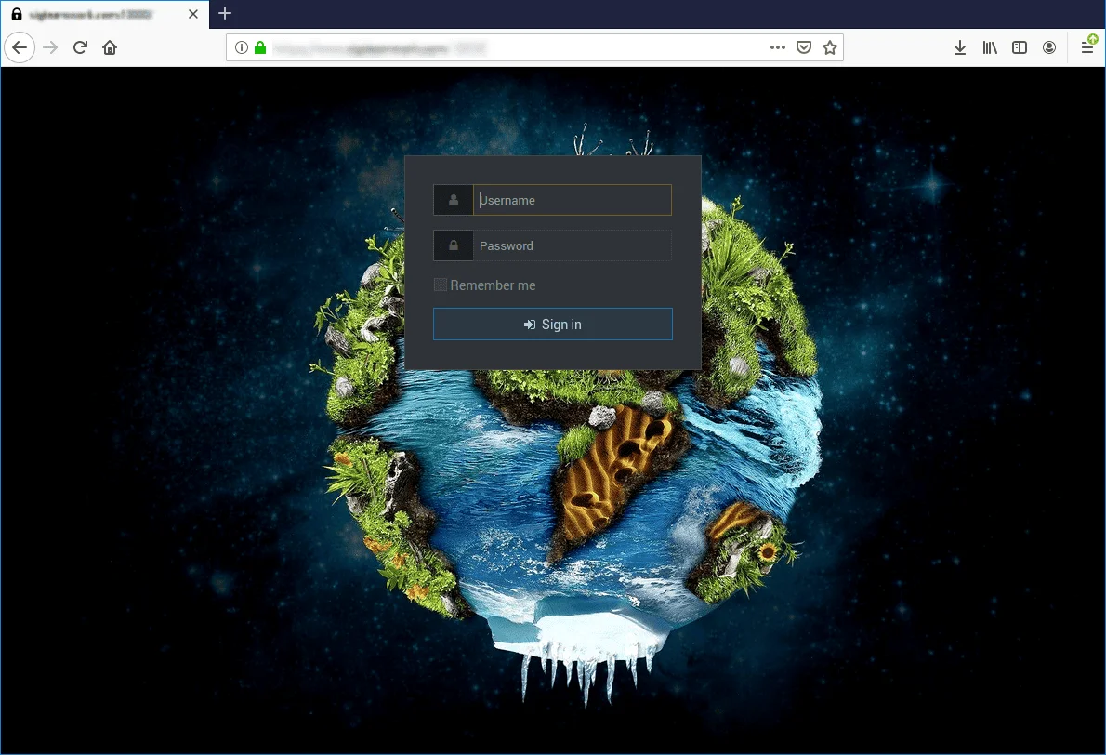Open the page actions three-dot menu
1106x755 pixels.
[x=777, y=47]
